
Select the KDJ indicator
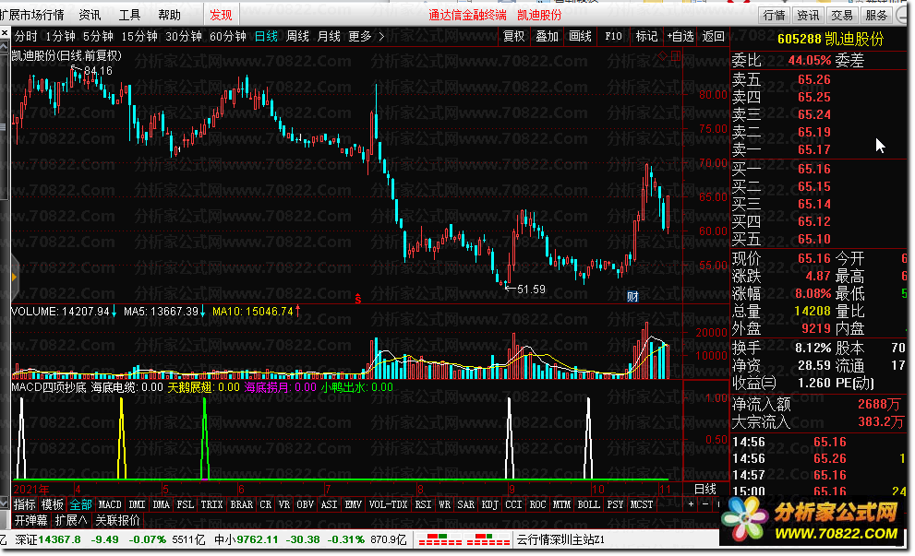(489, 504)
